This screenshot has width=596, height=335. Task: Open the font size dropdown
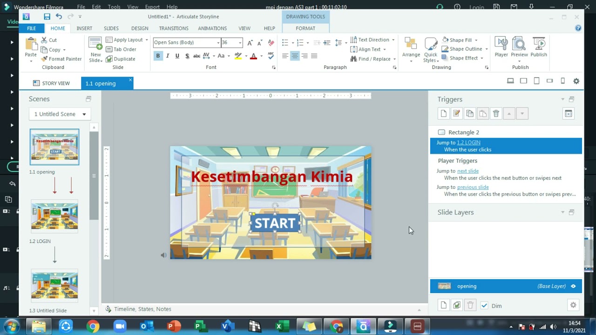tap(240, 42)
